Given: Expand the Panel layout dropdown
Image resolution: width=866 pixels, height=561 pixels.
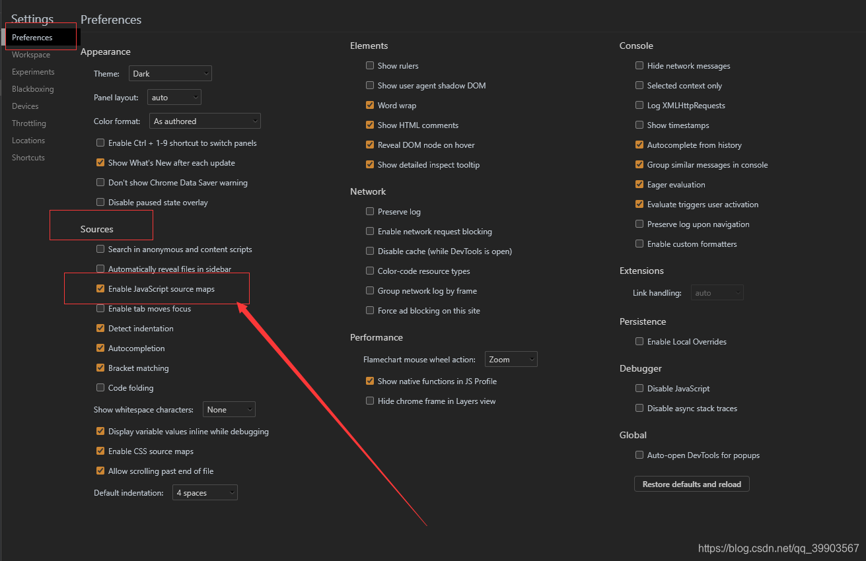Looking at the screenshot, I should (x=174, y=97).
